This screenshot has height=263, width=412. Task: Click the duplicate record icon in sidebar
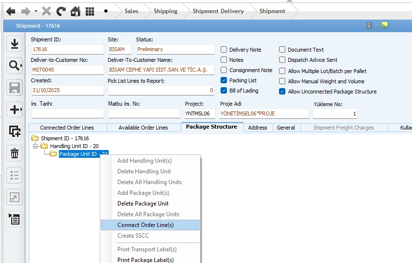coord(15,131)
